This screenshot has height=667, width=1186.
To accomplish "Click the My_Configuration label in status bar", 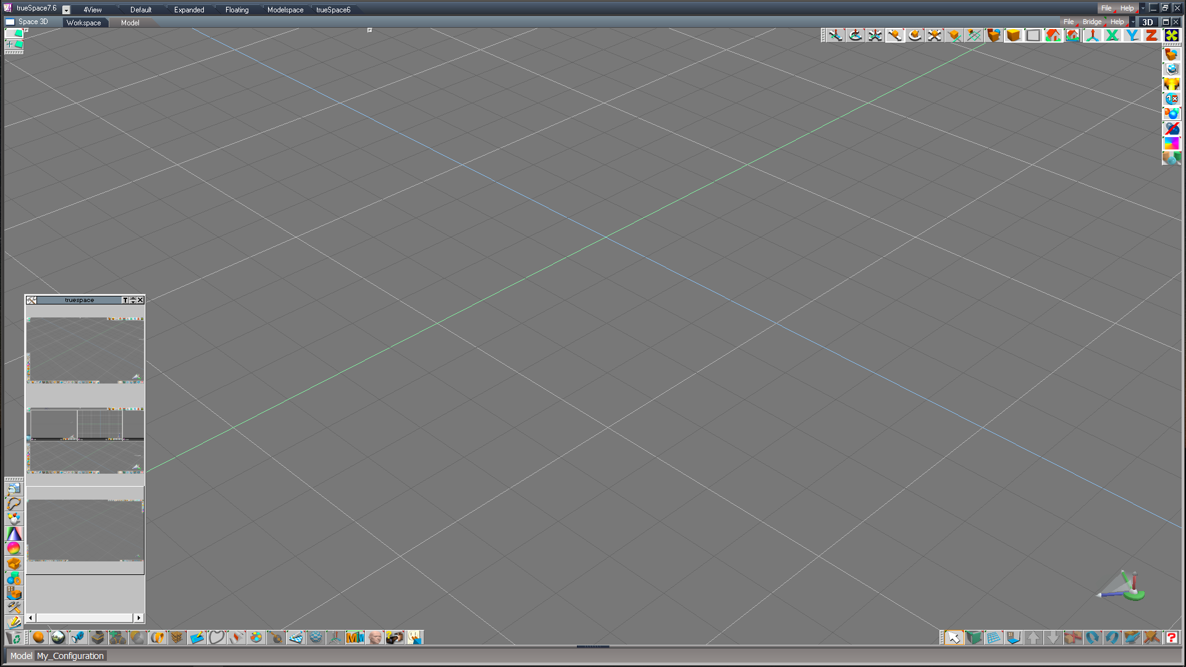I will [x=70, y=656].
